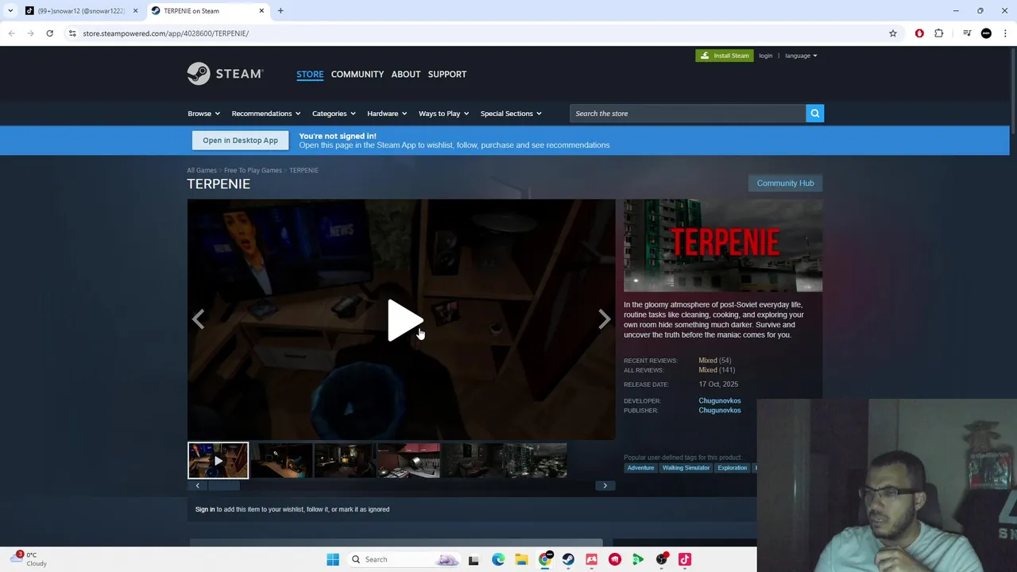1017x572 pixels.
Task: Open the Chrome extensions puzzle icon
Action: (939, 33)
